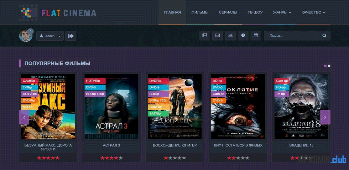
Task: Click the exclamation alert icon
Action: 243,36
